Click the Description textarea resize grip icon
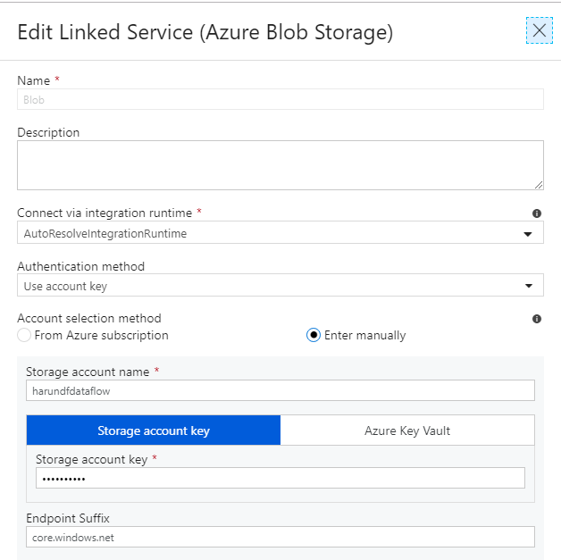 coord(539,185)
